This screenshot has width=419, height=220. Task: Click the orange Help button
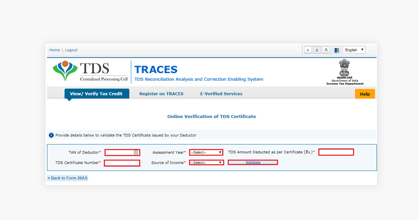click(x=365, y=94)
